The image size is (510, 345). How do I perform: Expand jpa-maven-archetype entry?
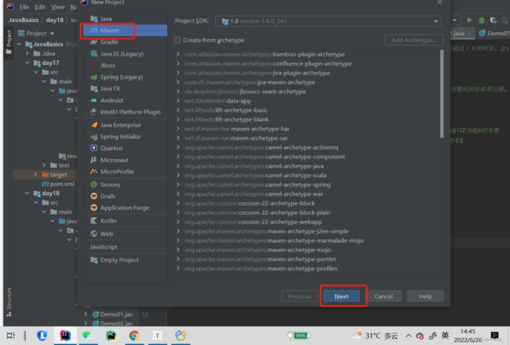(x=178, y=82)
